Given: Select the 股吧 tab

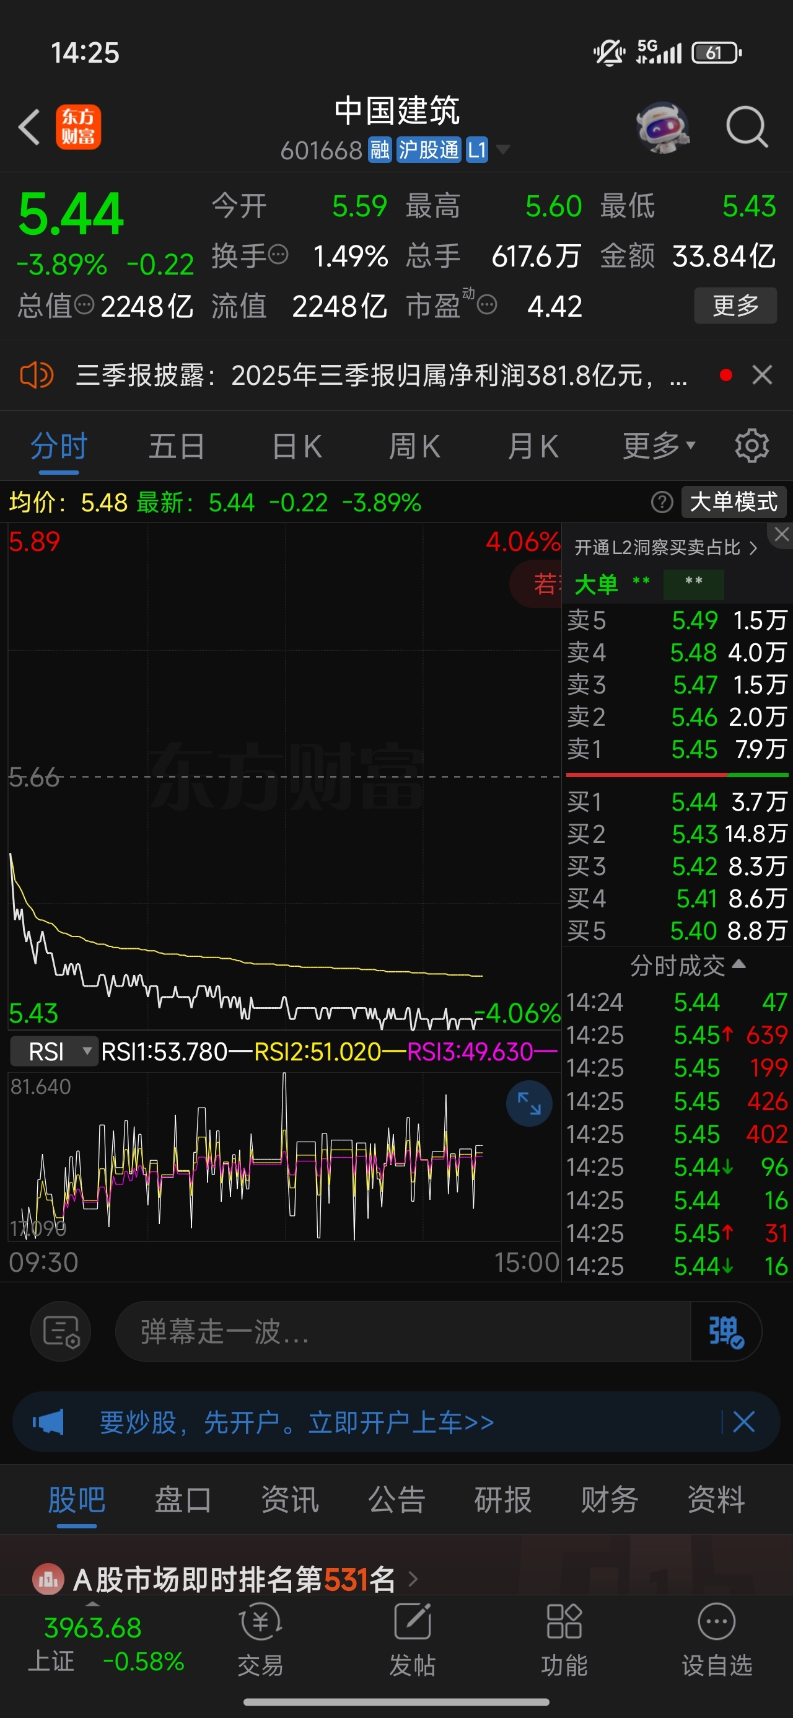Looking at the screenshot, I should 77,1500.
